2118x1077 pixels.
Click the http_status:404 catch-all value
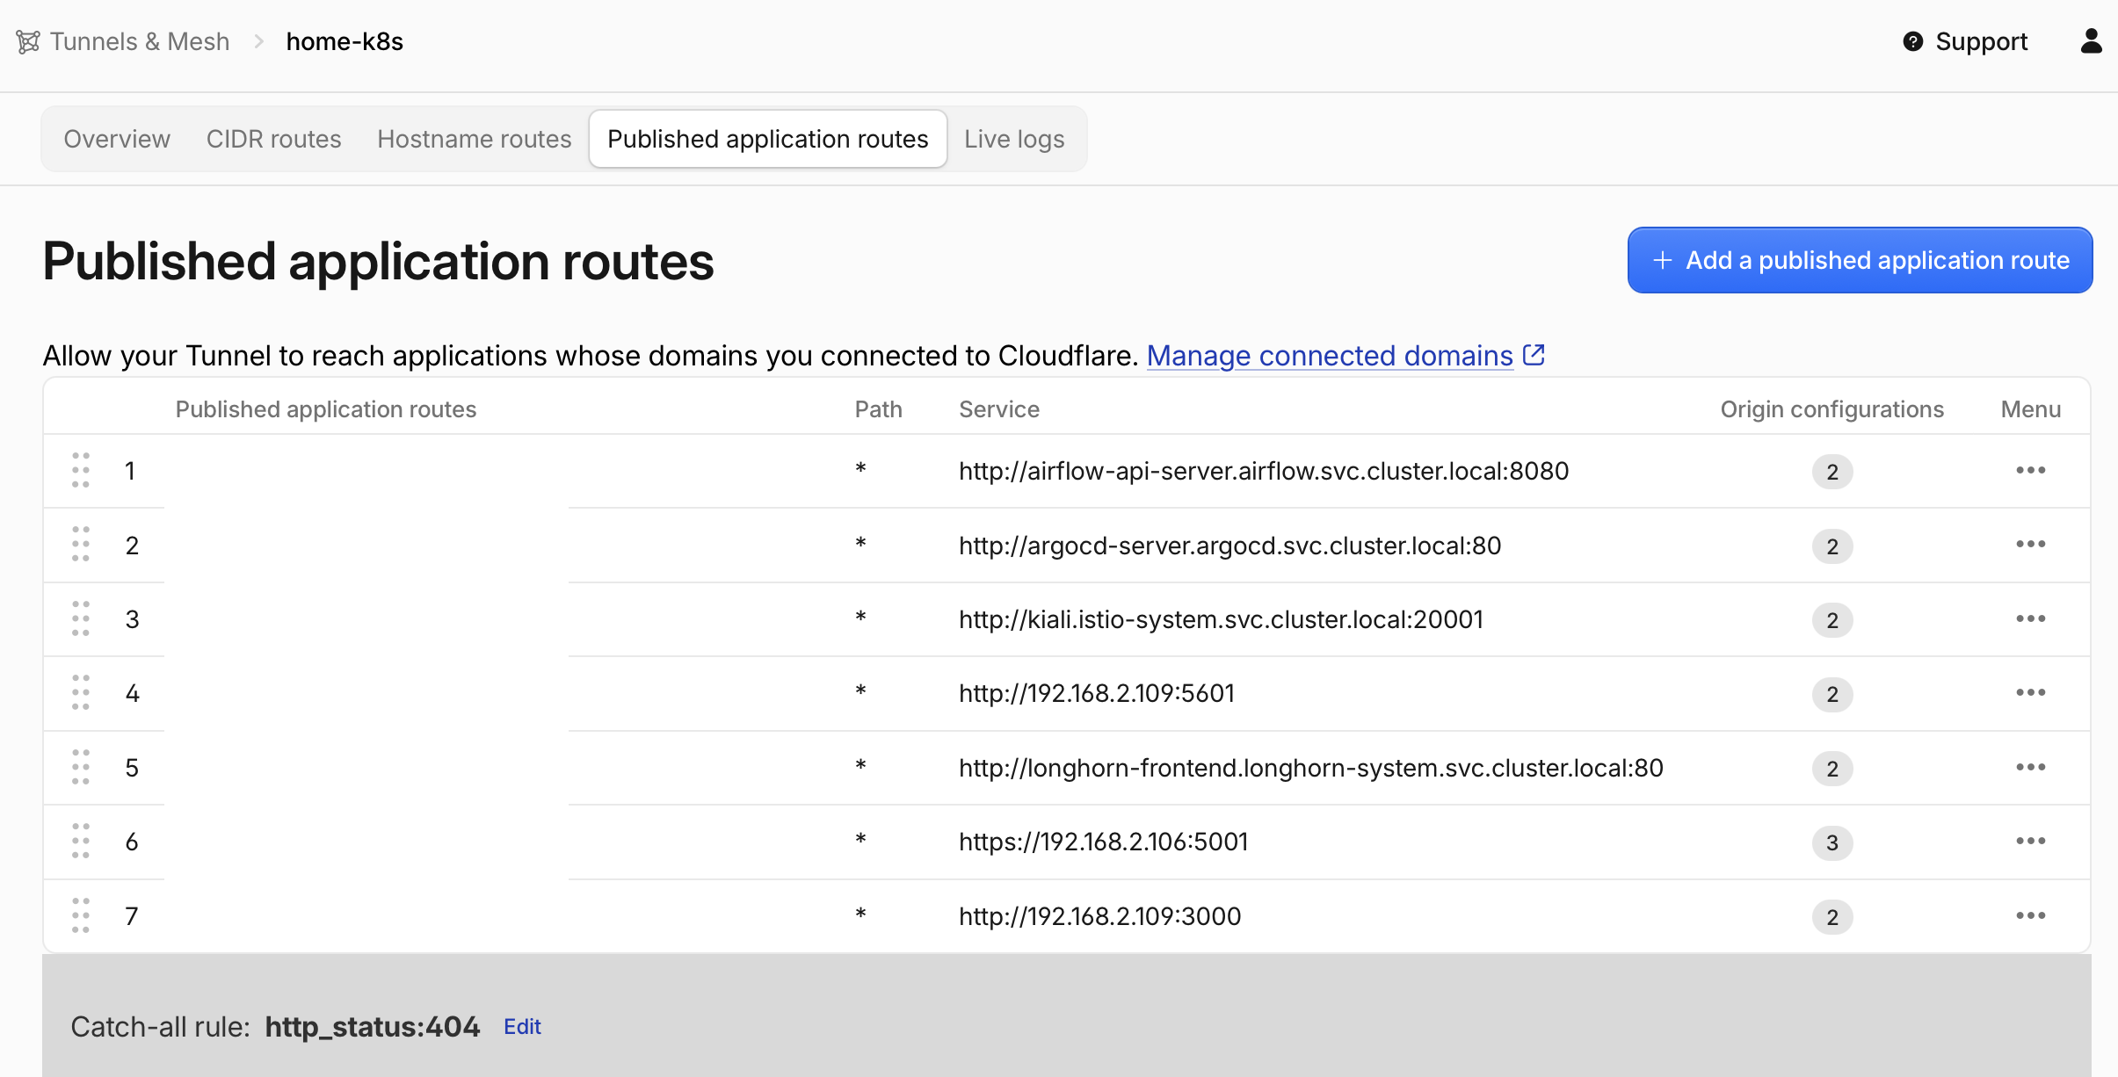click(x=373, y=1027)
